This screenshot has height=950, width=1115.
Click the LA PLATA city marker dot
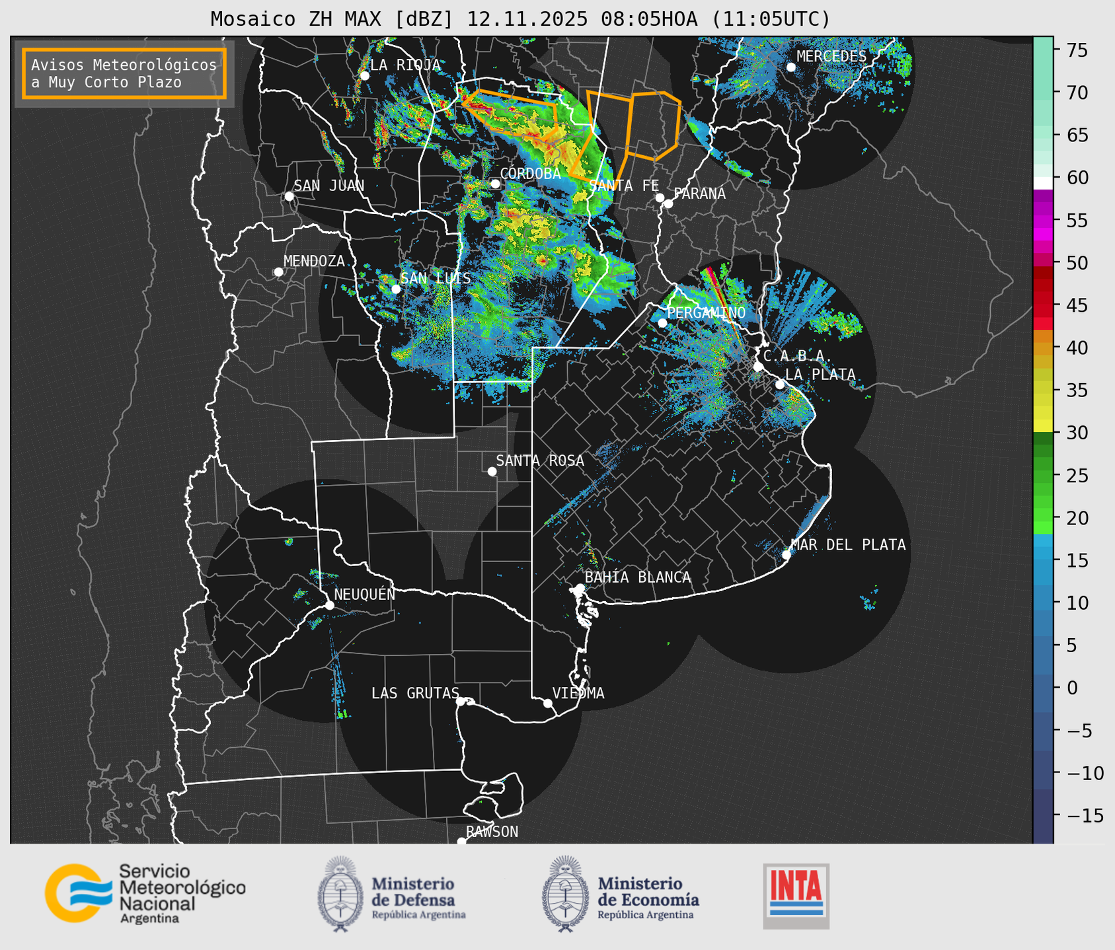pyautogui.click(x=780, y=384)
